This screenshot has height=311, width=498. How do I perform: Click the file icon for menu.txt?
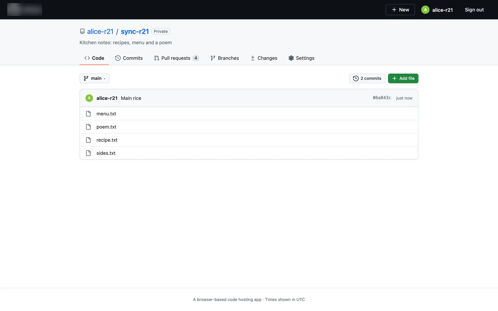[x=88, y=114]
